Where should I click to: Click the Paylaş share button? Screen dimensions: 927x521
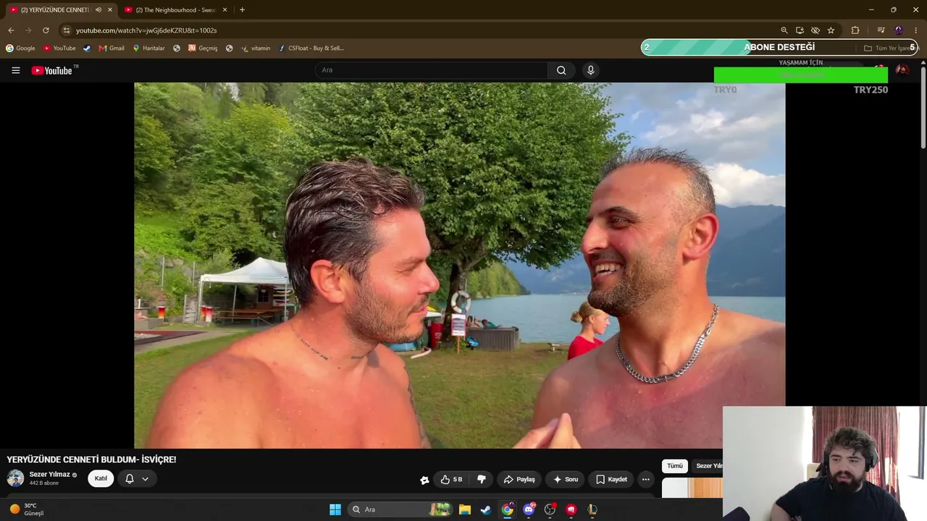[x=519, y=479]
